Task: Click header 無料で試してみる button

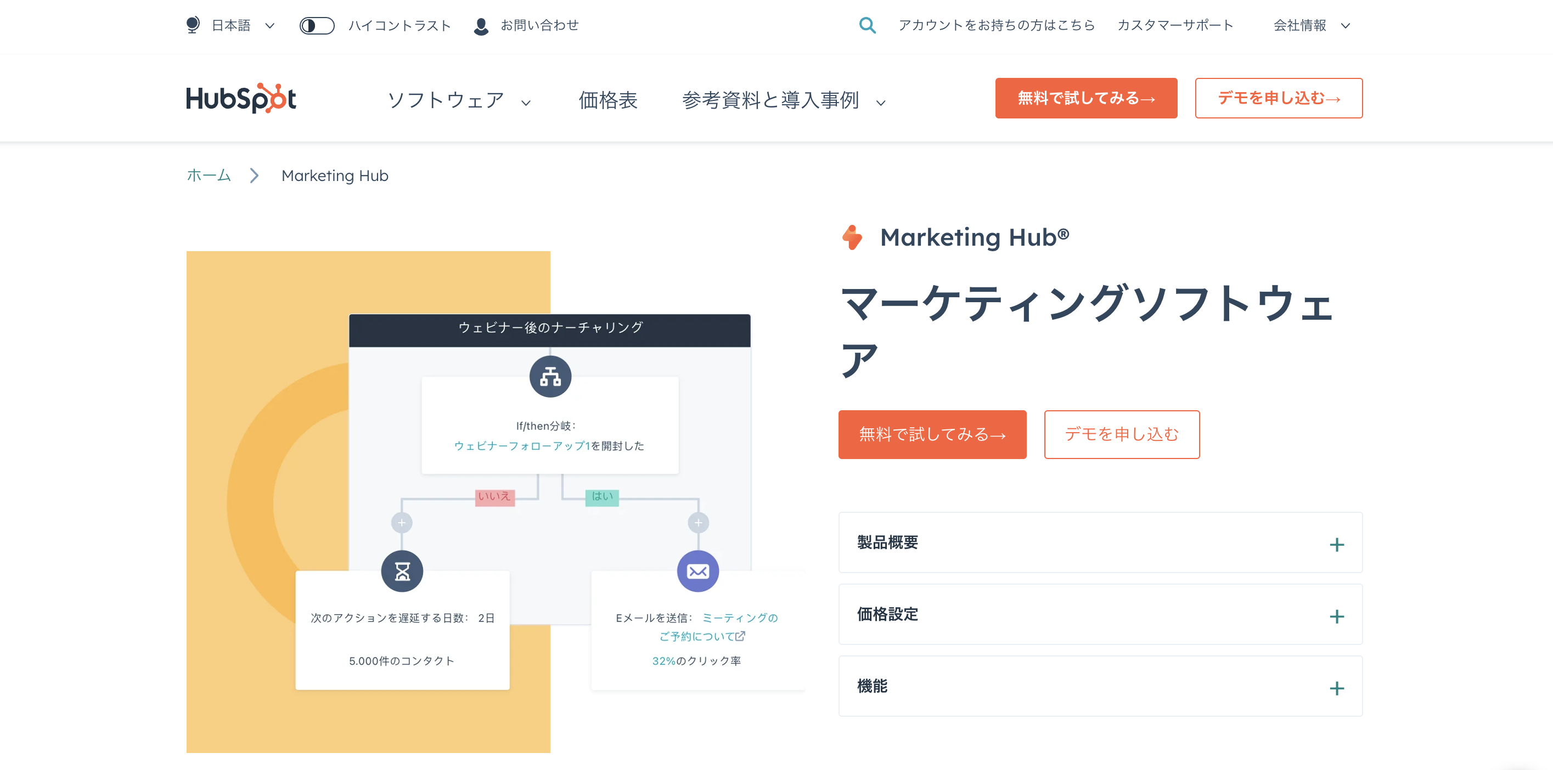Action: (1086, 98)
